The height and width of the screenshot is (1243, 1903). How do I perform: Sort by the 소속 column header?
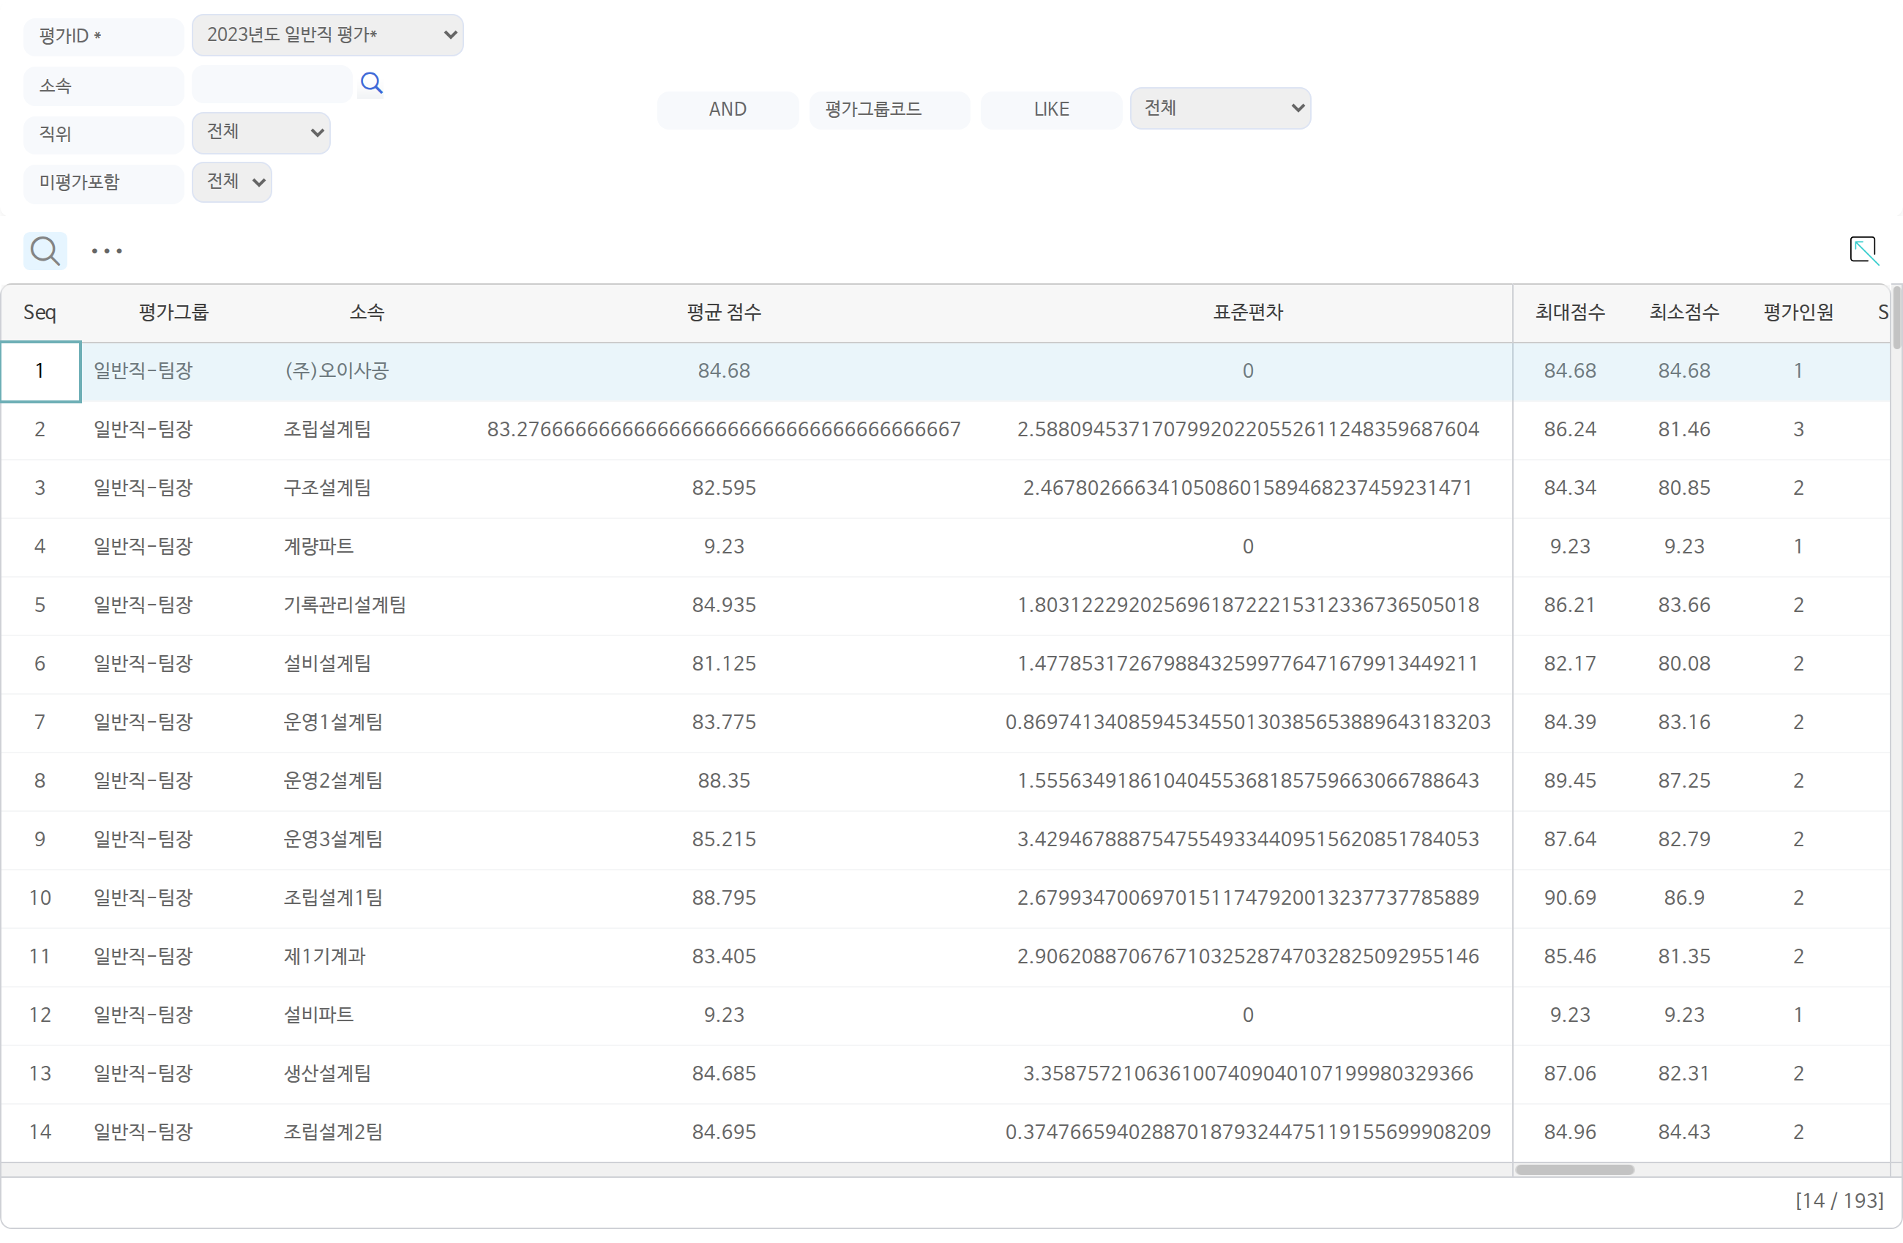point(367,313)
